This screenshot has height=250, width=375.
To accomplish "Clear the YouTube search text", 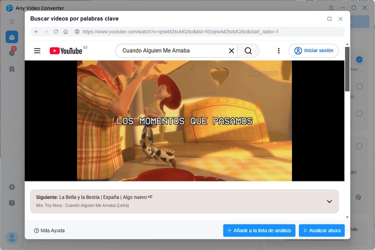I will point(231,50).
